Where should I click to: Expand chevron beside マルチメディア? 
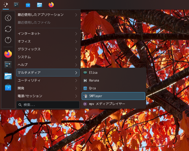point(76,73)
